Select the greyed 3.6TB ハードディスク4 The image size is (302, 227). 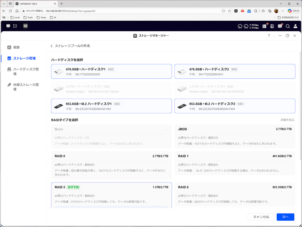tap(235, 89)
